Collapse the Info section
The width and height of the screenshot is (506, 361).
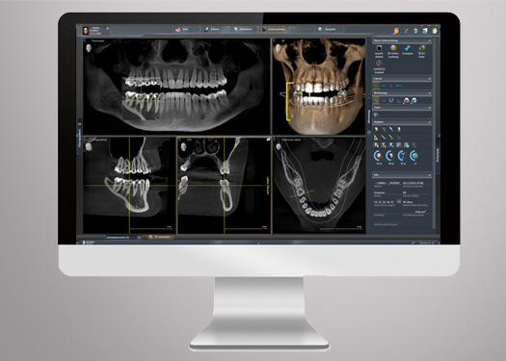click(x=429, y=174)
